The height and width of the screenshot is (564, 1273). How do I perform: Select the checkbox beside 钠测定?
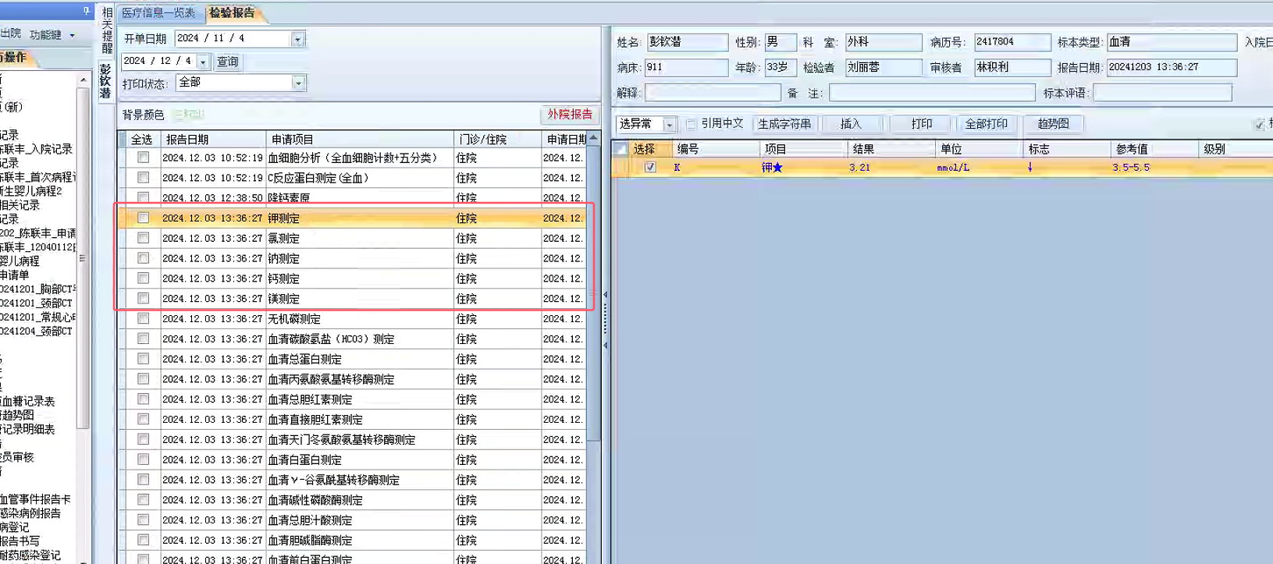143,258
